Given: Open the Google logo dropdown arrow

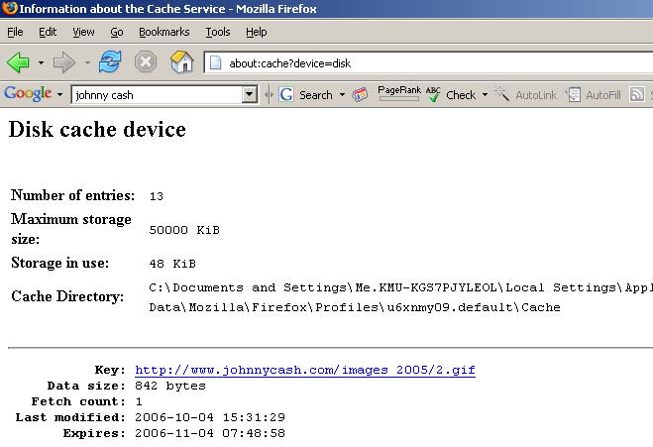Looking at the screenshot, I should (60, 95).
